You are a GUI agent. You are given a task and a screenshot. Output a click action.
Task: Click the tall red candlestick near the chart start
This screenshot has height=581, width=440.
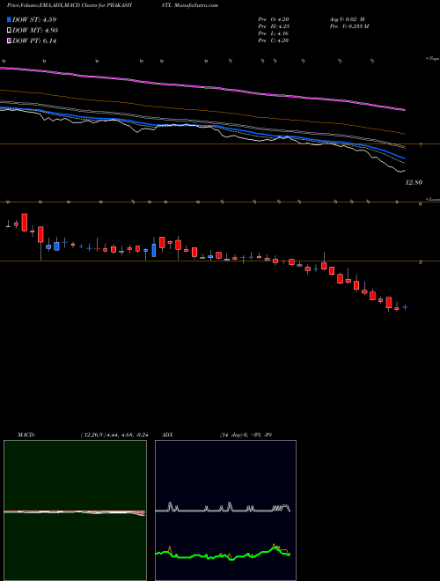tap(25, 223)
